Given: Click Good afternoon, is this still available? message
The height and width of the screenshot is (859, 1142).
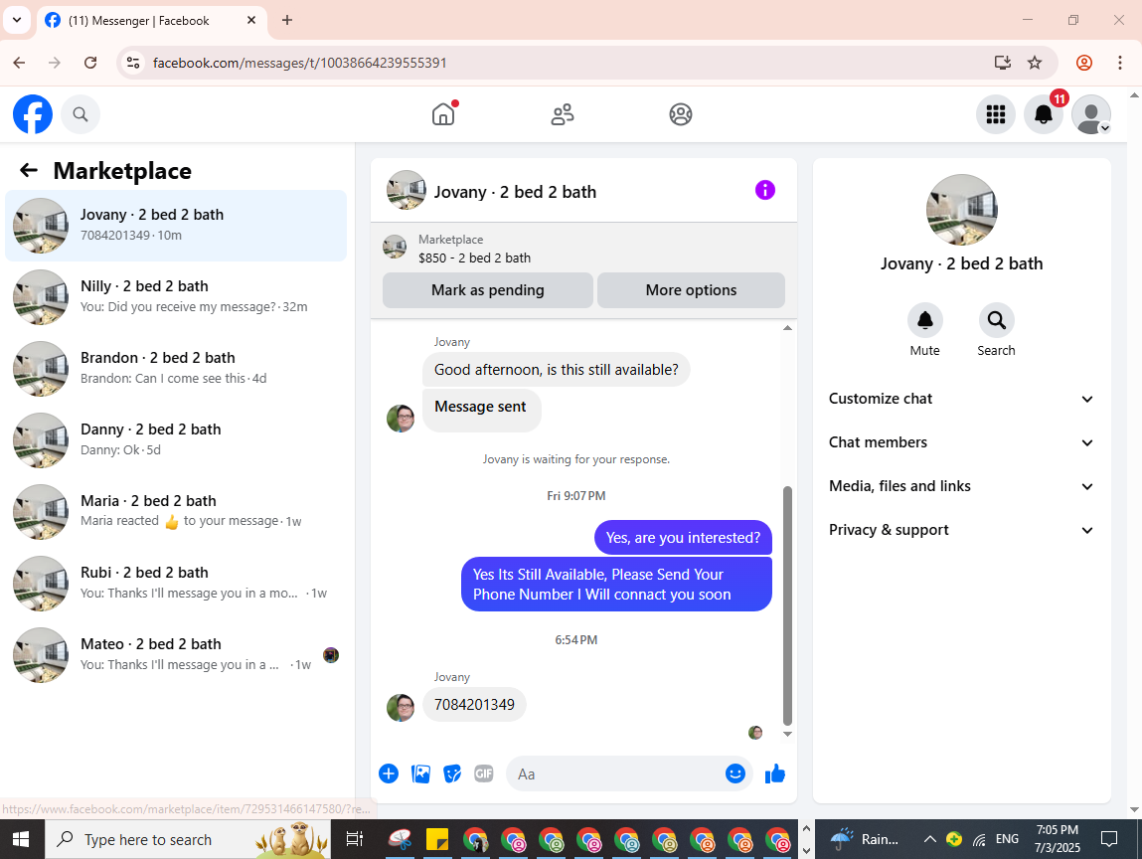Looking at the screenshot, I should pos(557,370).
